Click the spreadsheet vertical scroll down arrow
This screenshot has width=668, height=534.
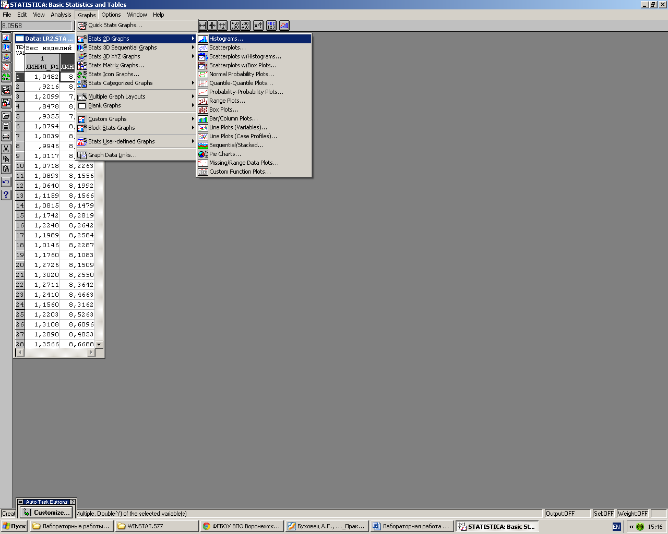click(x=99, y=345)
